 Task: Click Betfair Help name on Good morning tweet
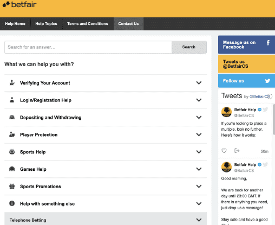pos(245,165)
